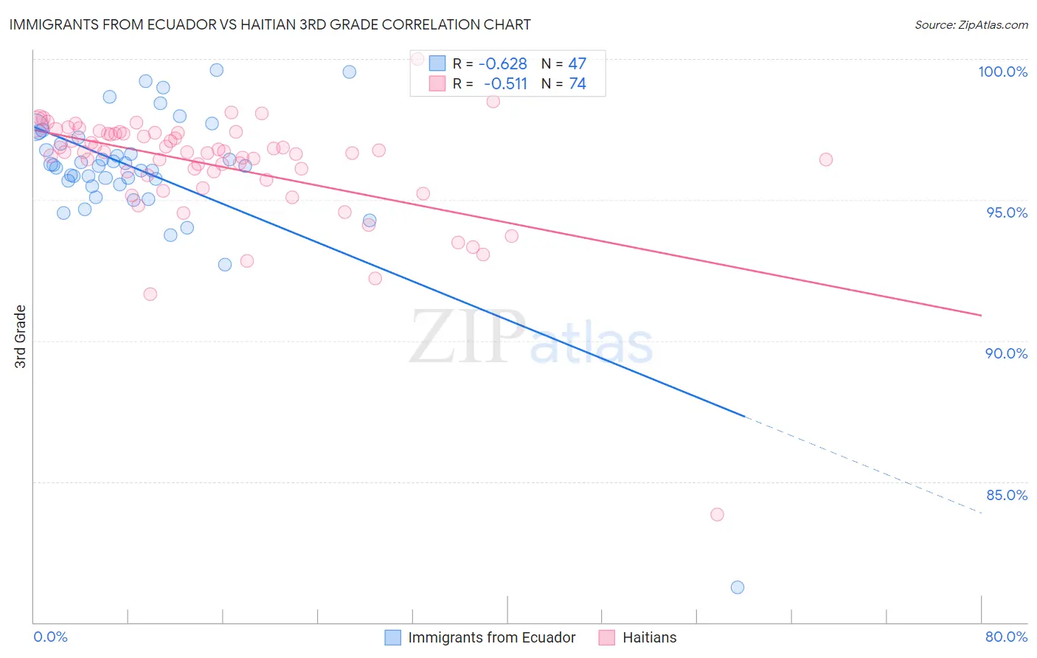Click the pink Haitians legend swatch

[607, 637]
